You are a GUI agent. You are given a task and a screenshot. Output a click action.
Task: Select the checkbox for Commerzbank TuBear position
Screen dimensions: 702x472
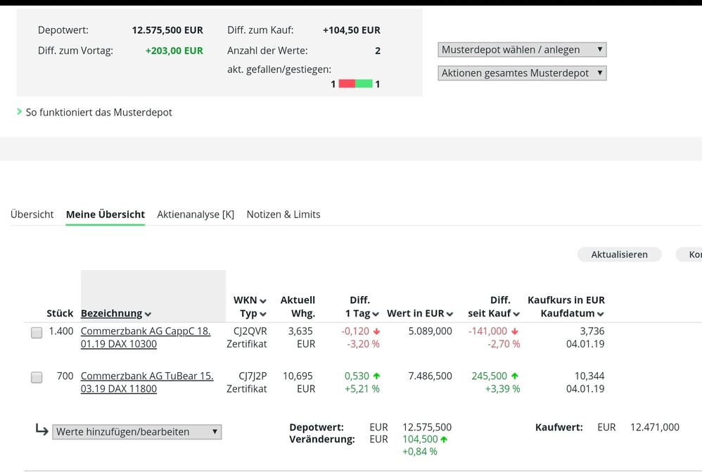click(36, 377)
